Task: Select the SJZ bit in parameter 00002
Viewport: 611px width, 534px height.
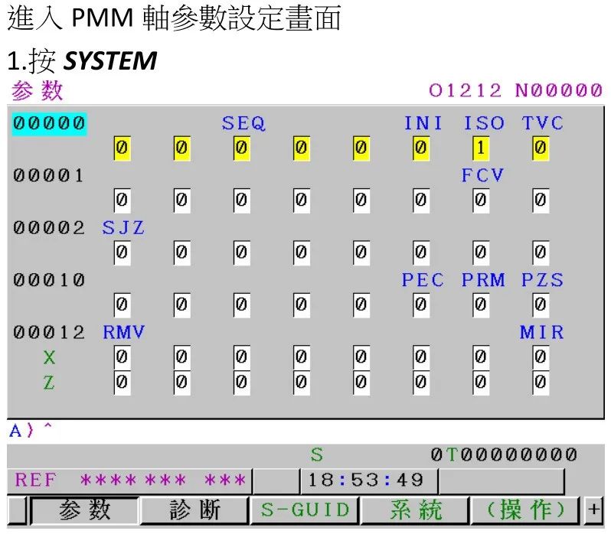Action: tap(122, 252)
